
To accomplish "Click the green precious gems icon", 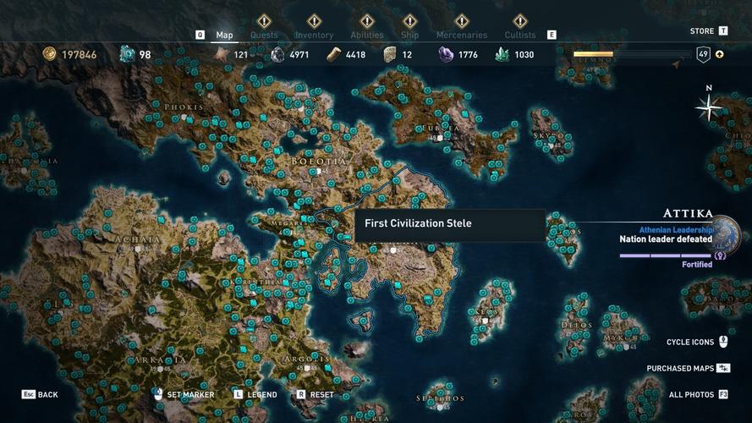I will pyautogui.click(x=502, y=55).
